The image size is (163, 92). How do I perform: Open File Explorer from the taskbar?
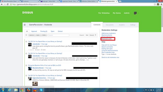(16, 90)
